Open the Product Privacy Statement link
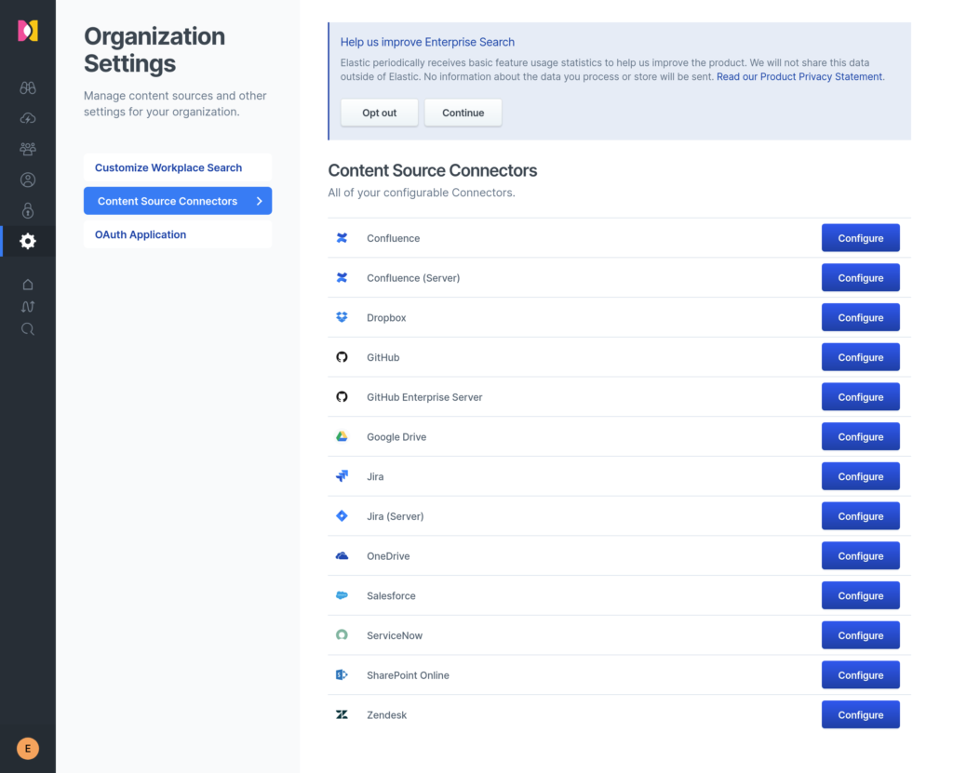Image resolution: width=953 pixels, height=773 pixels. [x=799, y=76]
